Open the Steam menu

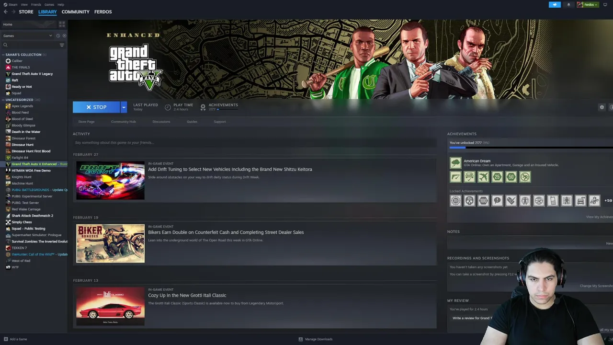pyautogui.click(x=13, y=4)
